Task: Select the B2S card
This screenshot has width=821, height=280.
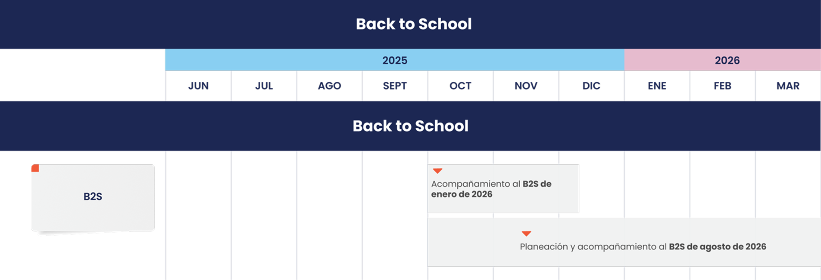Action: pyautogui.click(x=93, y=197)
